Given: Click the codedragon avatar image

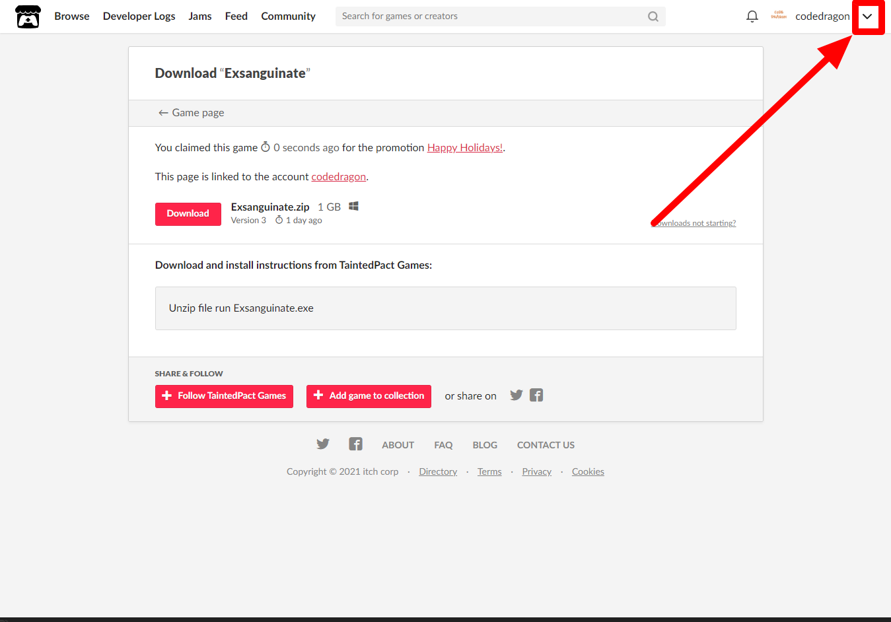Looking at the screenshot, I should click(779, 16).
